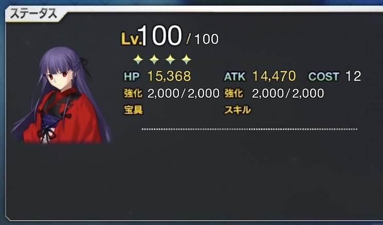
Task: Click the 強化 label under HP
Action: (133, 93)
